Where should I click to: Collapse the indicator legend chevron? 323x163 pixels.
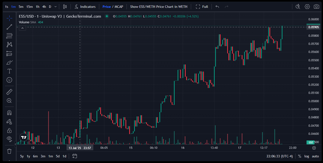coord(22,28)
